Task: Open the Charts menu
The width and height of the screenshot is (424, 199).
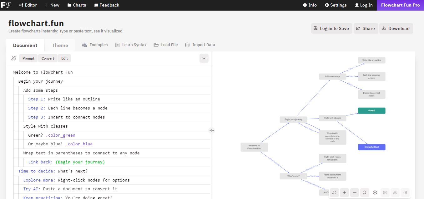Action: click(77, 5)
